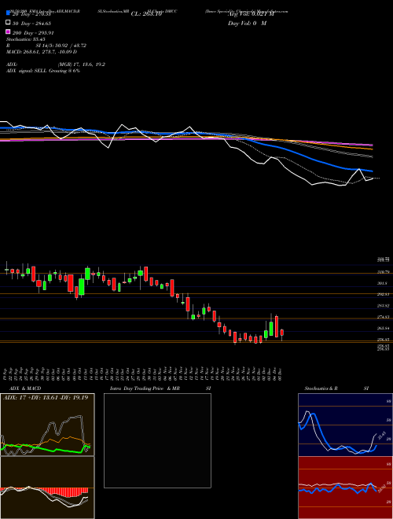The height and width of the screenshot is (519, 393).
Task: Click the 'Stochastics & R' panel heading
Action: click(x=321, y=388)
